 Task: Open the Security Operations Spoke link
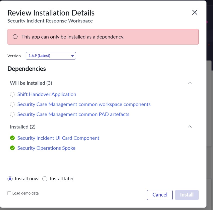tap(46, 148)
